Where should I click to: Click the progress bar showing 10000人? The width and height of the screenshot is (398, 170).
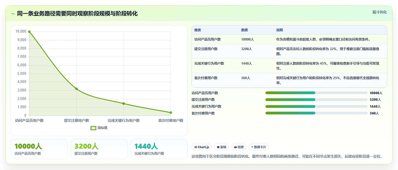pos(316,93)
